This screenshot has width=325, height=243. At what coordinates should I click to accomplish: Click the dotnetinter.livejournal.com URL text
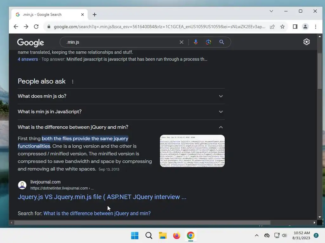62,188
